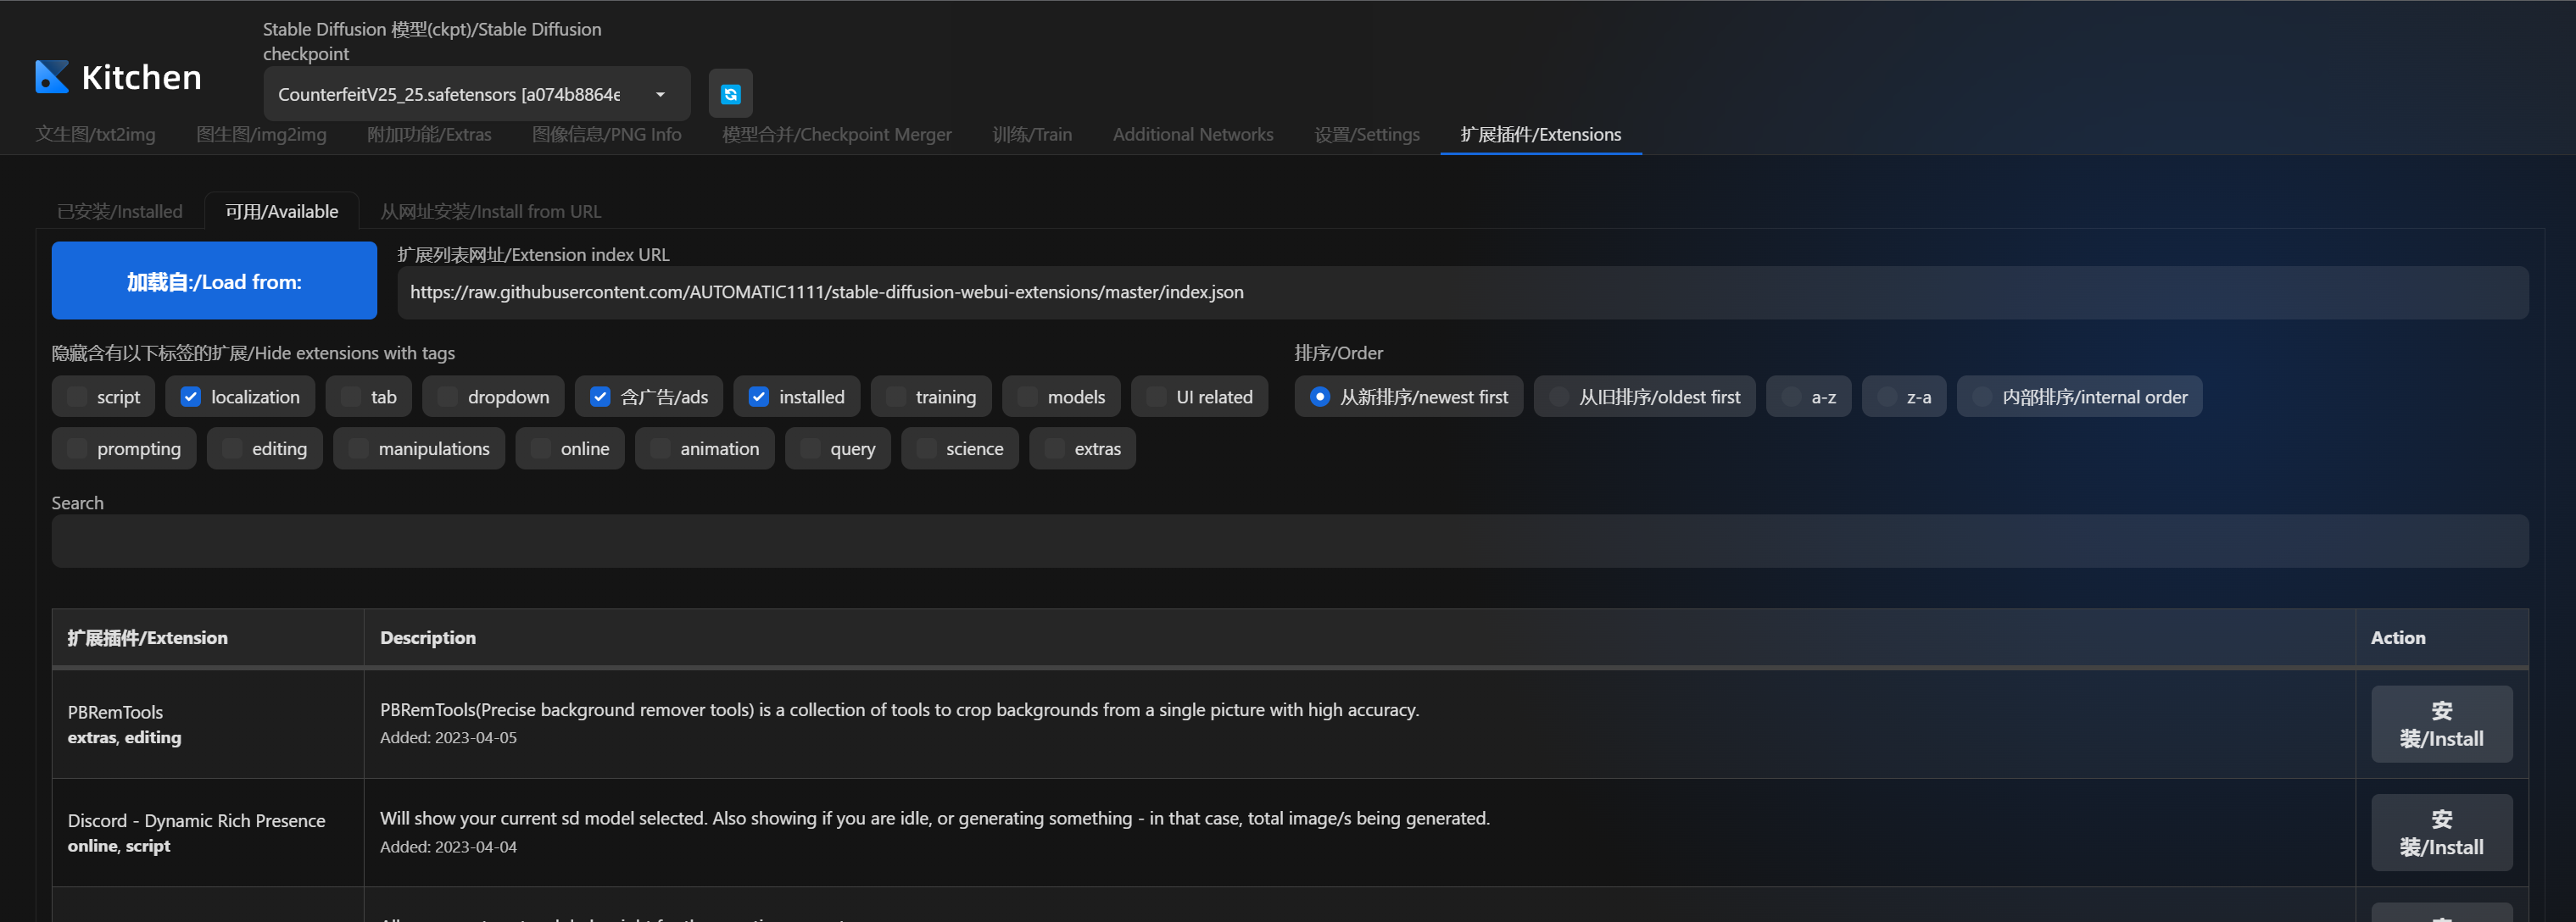Select internal order sorting

[1982, 397]
